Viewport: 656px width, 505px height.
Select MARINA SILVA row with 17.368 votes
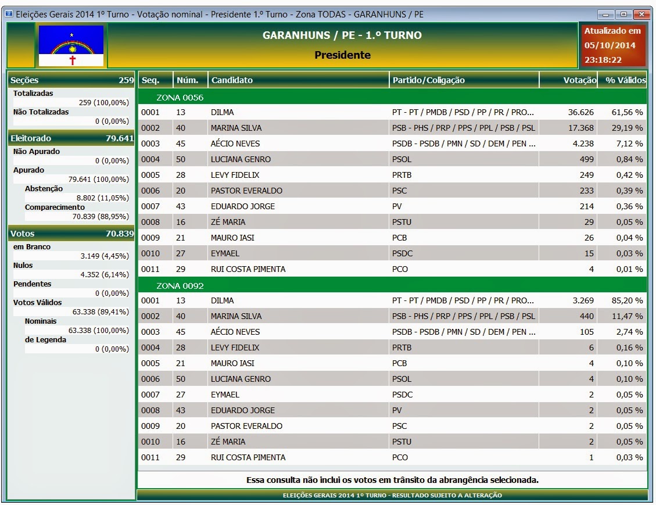click(392, 128)
